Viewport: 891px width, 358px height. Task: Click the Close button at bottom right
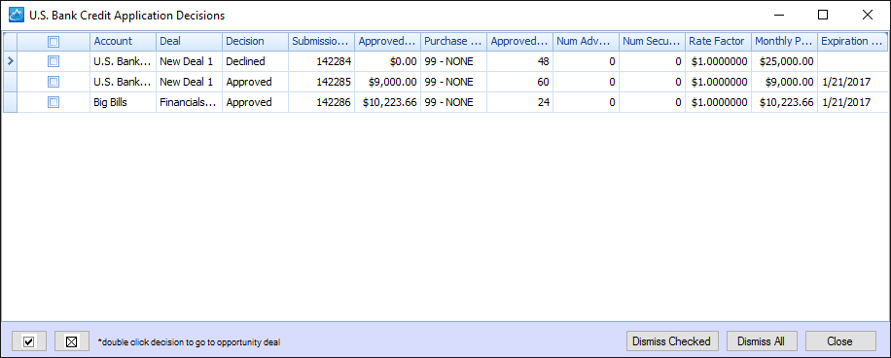(840, 341)
